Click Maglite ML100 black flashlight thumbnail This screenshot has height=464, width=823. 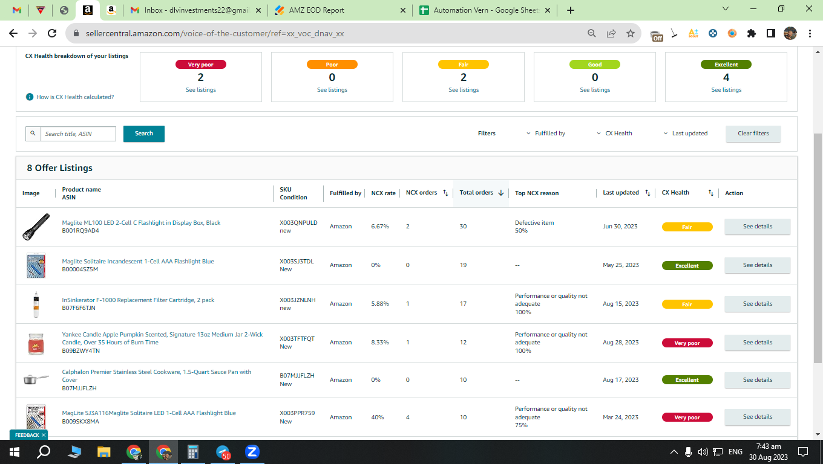coord(36,227)
